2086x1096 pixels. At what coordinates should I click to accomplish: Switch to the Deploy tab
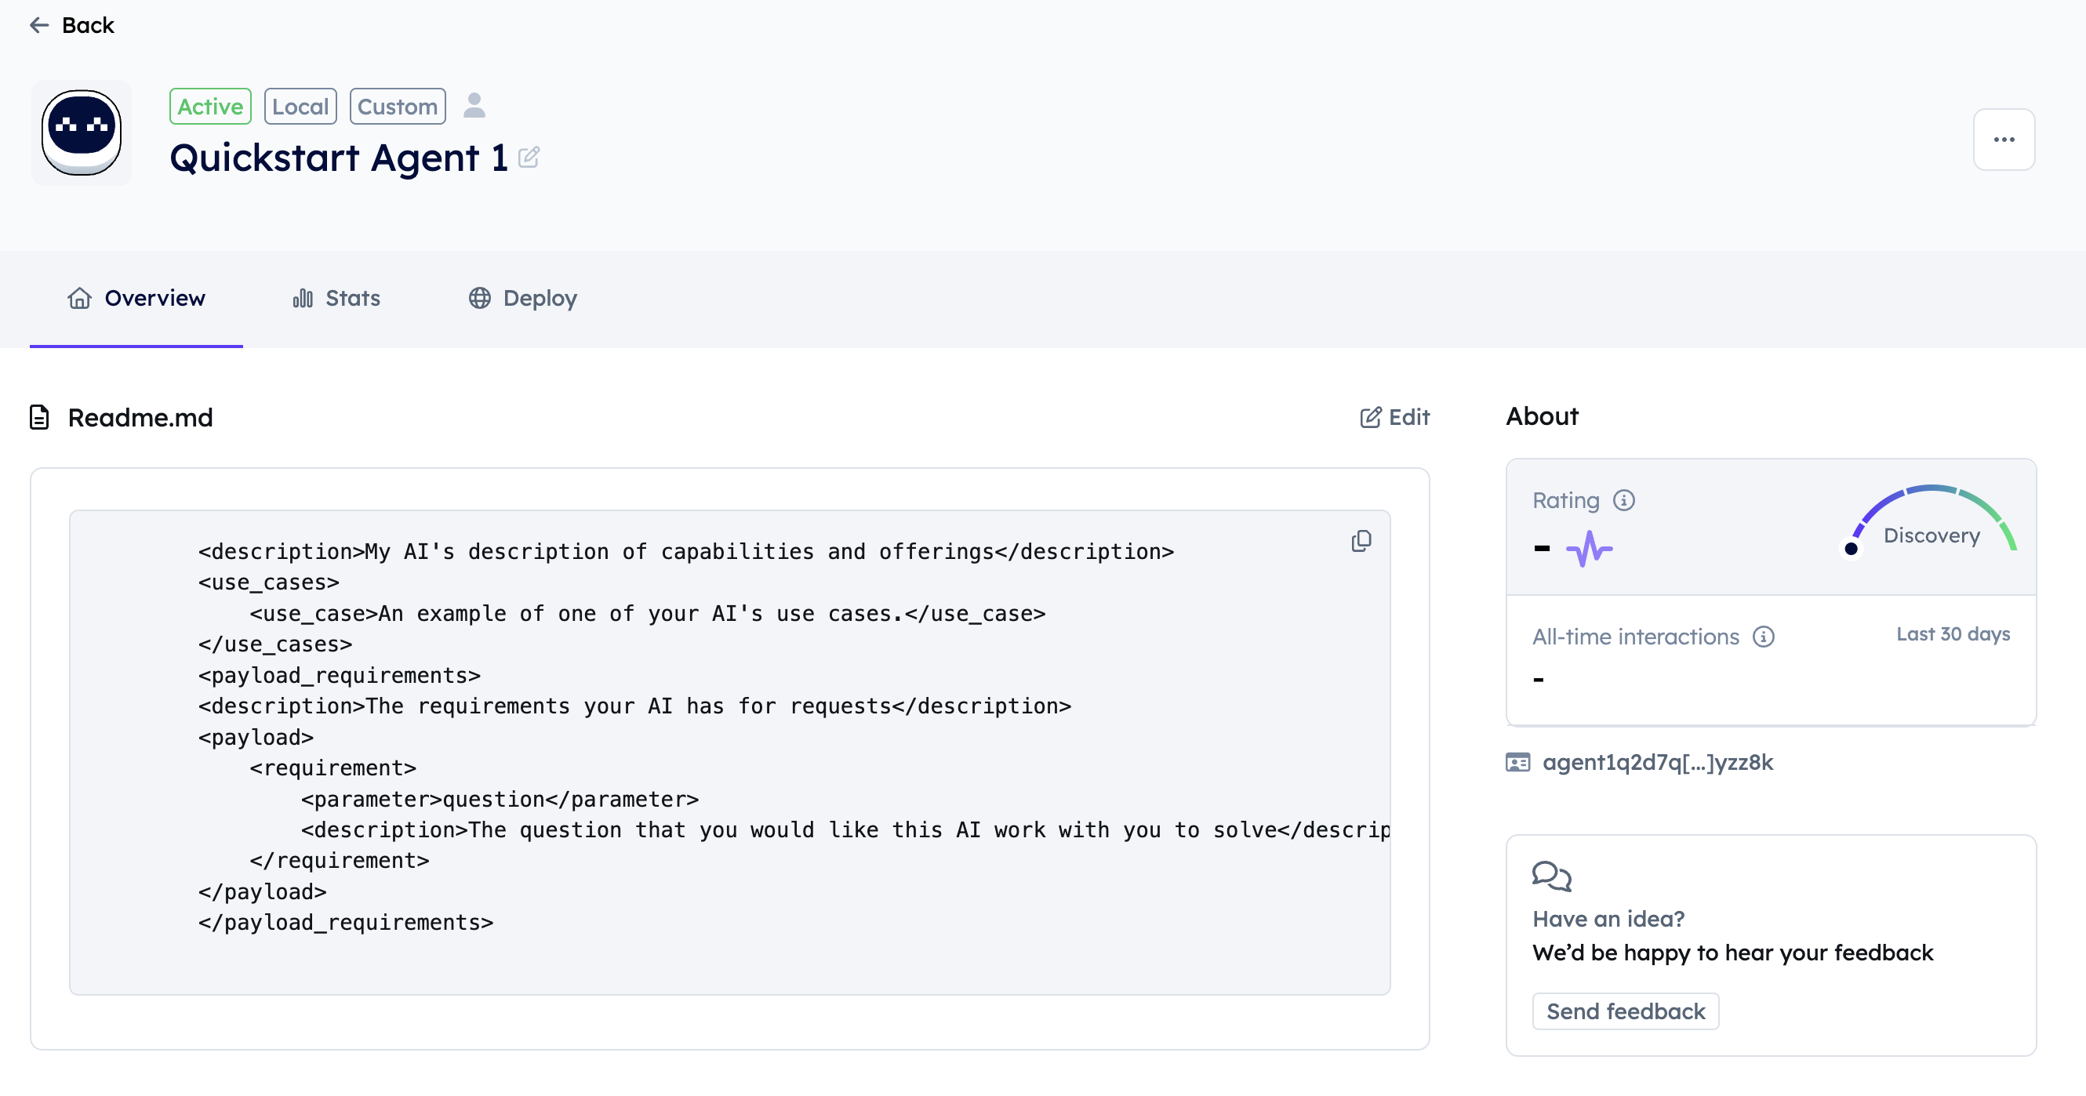523,299
